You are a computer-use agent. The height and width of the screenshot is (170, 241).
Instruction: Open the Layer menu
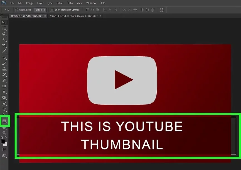coord(40,3)
